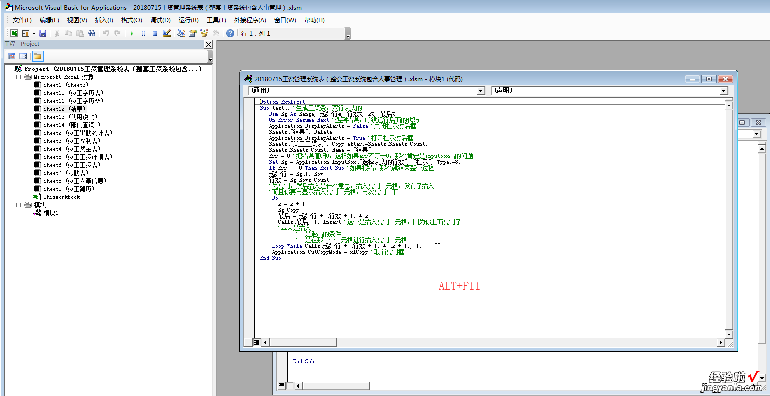Image resolution: width=770 pixels, height=396 pixels.
Task: Click the standard toolbar options arrow
Action: coord(348,34)
